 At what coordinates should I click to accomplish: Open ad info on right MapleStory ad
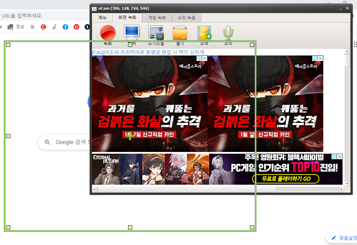tap(315, 58)
